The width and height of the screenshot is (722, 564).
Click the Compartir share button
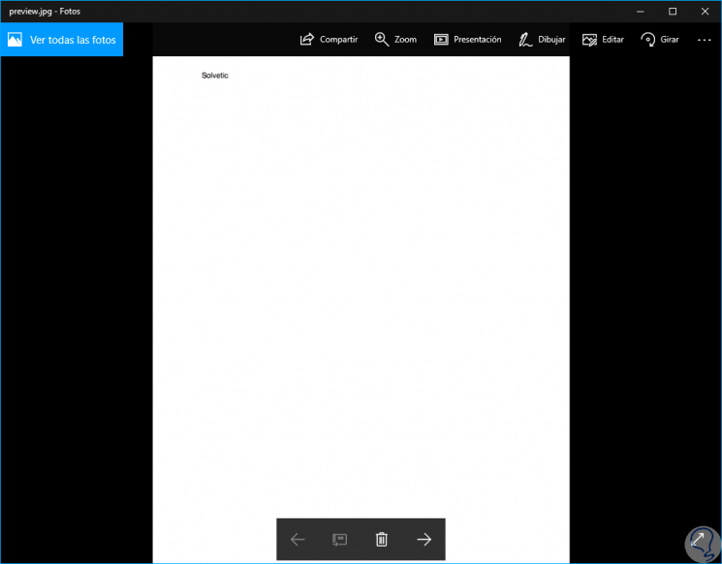[329, 40]
